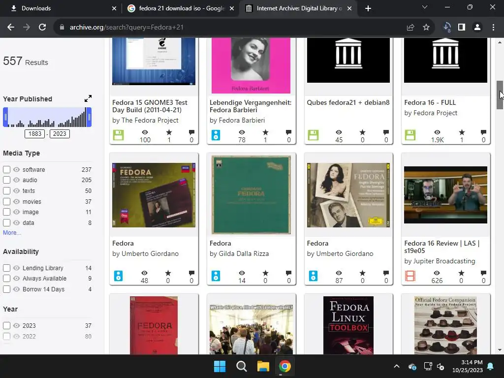Image resolution: width=504 pixels, height=378 pixels.
Task: Click software icon on Fedora 16 - FULL card
Action: 410,135
